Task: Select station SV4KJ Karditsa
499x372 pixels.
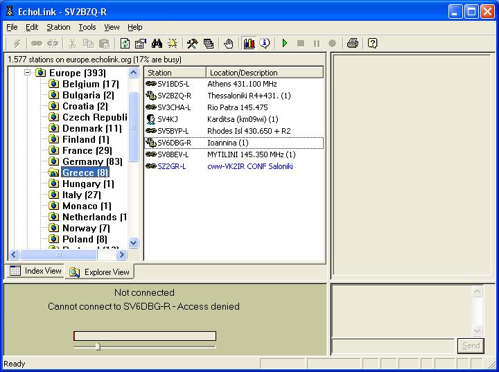Action: tap(234, 119)
